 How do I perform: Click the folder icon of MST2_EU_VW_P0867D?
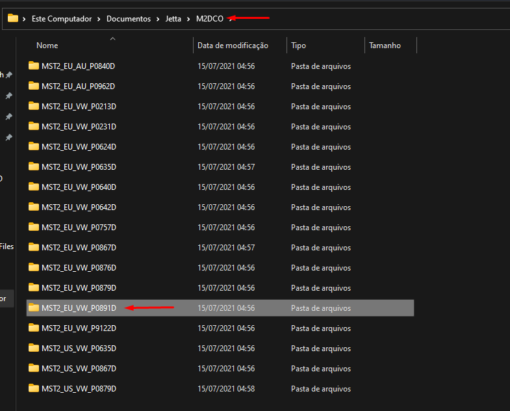[34, 248]
